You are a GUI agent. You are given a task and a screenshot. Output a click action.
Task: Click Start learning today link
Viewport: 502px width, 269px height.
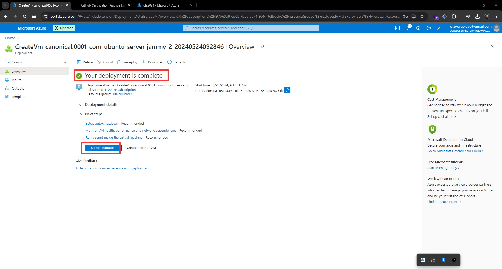pyautogui.click(x=443, y=168)
